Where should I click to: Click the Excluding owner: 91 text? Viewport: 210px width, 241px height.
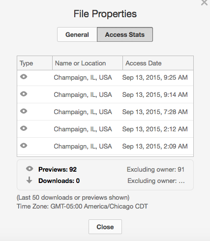[x=155, y=170]
